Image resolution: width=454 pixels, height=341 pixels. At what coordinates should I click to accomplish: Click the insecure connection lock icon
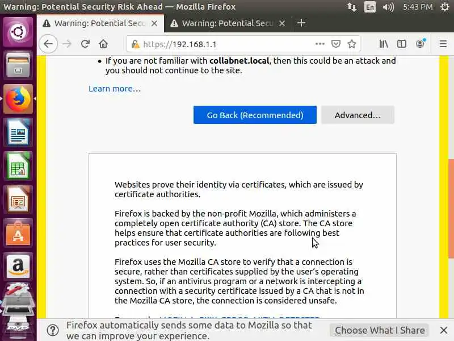coord(135,44)
